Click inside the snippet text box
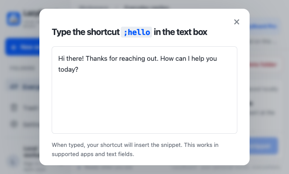289x174 pixels. [x=144, y=90]
